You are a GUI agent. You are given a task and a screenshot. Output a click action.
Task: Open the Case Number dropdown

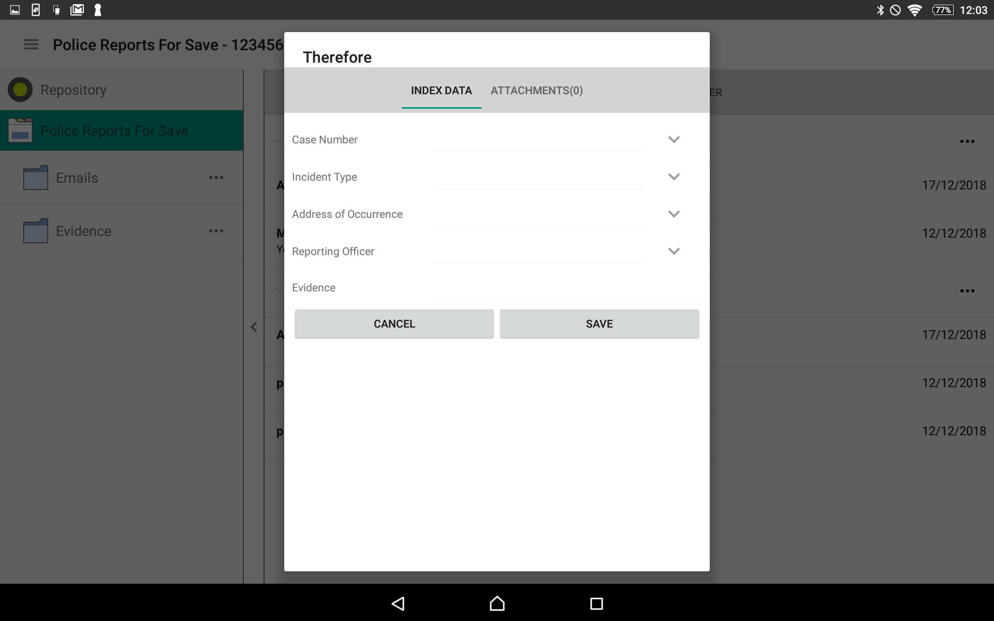click(674, 139)
